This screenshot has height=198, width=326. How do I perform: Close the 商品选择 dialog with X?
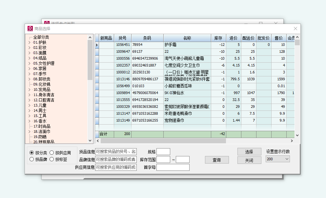(295, 29)
